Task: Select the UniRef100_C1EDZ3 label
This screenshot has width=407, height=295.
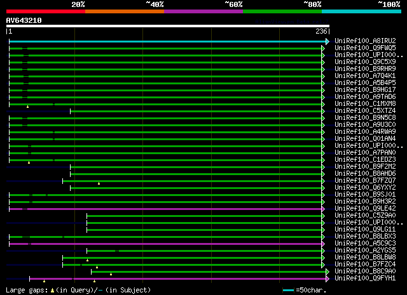Action: (365, 159)
